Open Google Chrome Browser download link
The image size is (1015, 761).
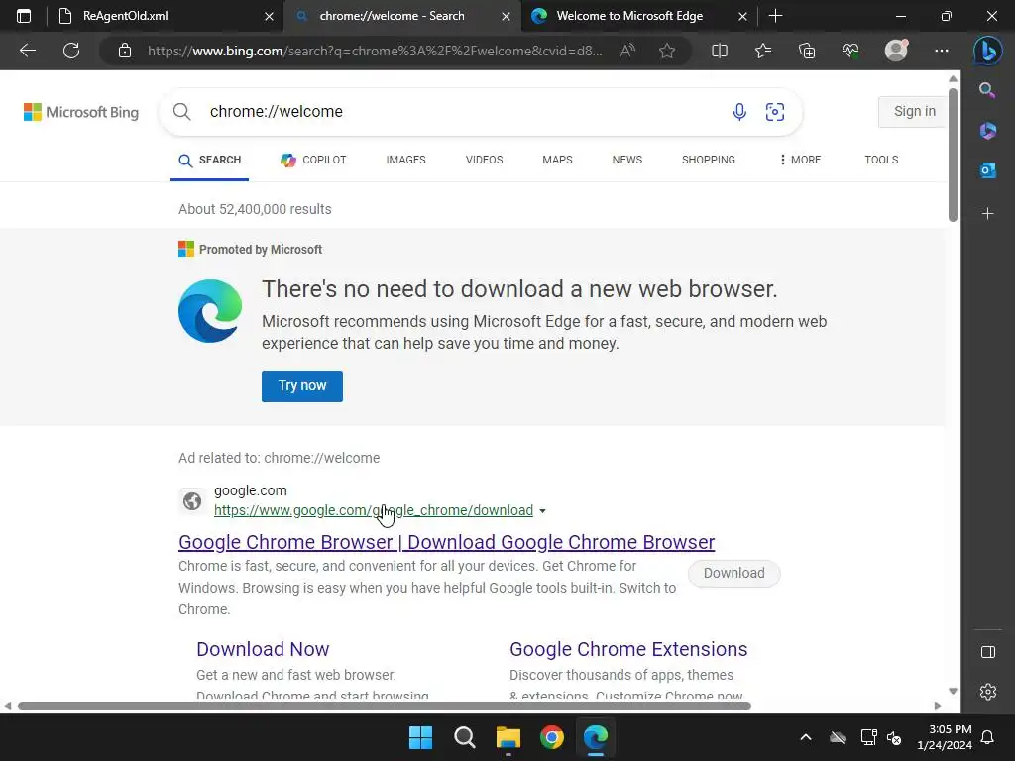[x=447, y=542]
